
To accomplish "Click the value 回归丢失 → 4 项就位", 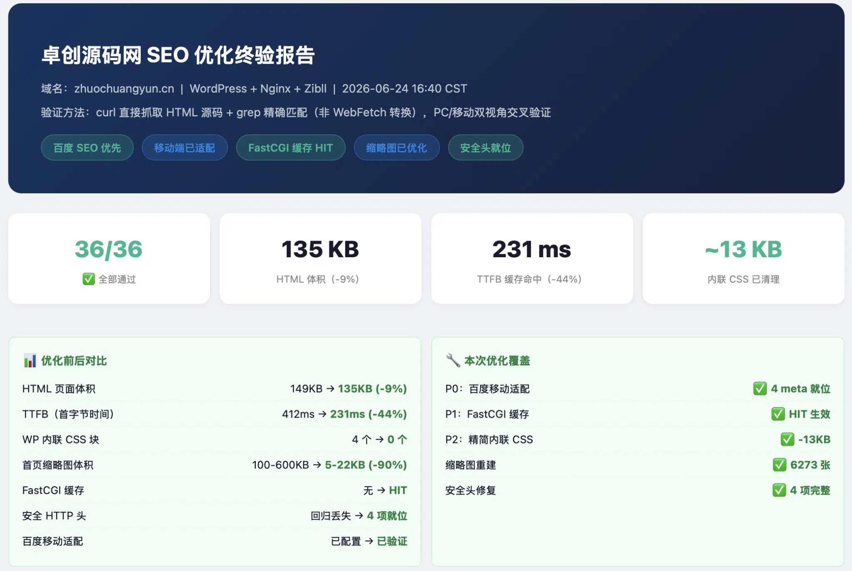I will point(359,516).
